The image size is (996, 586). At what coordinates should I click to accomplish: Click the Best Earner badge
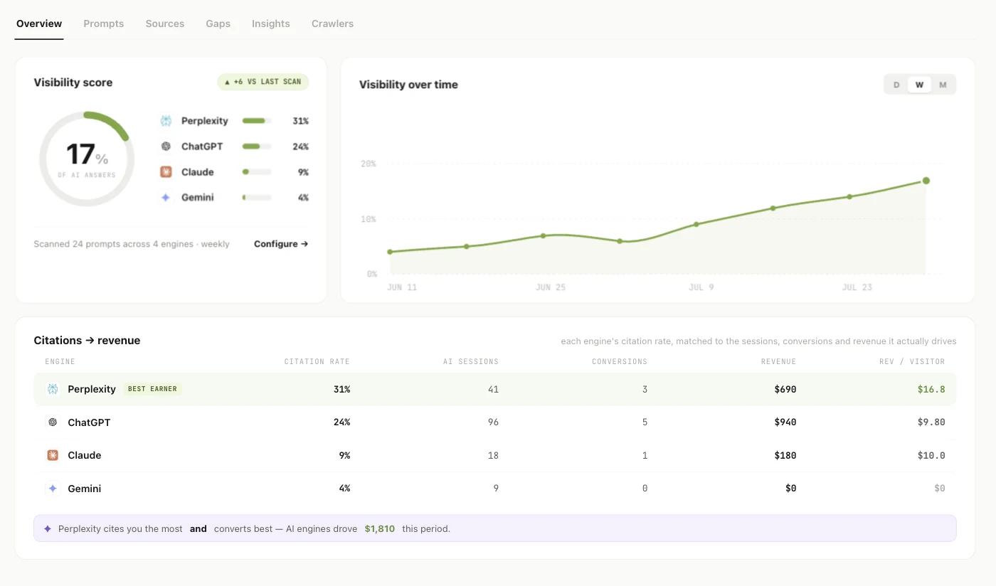point(152,389)
